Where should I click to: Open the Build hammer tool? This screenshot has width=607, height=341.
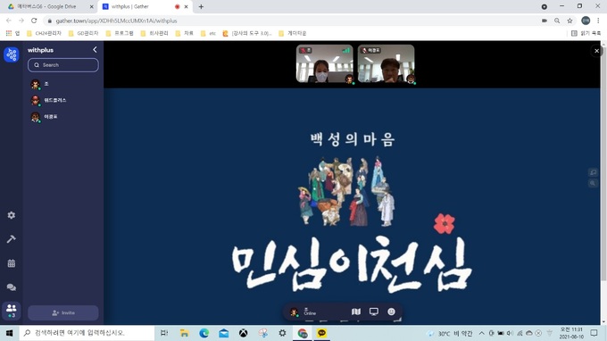tap(12, 239)
